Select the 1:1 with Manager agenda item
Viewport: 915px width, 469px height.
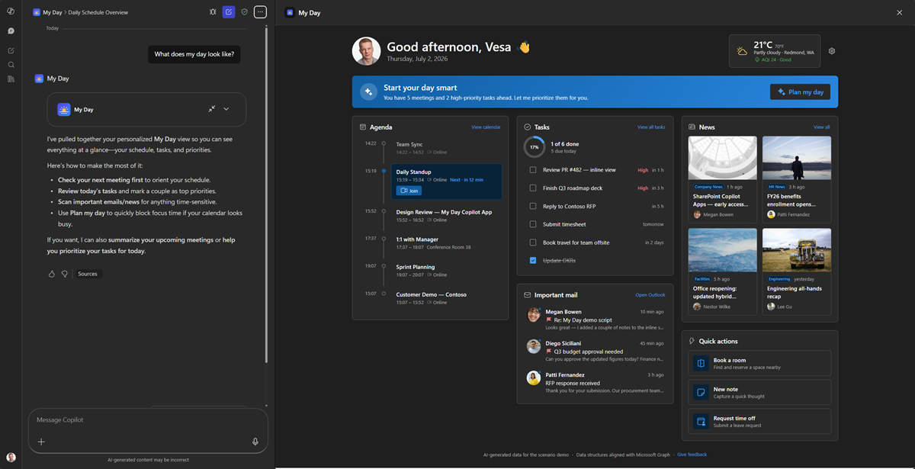pos(447,243)
